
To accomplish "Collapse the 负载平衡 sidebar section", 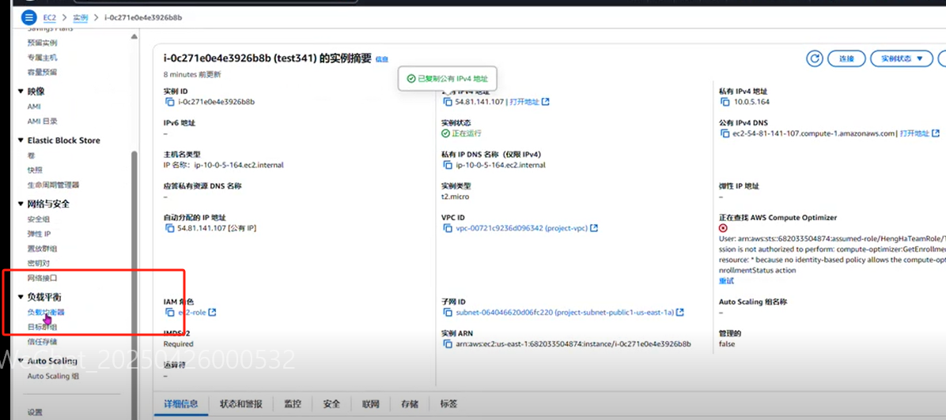I will pyautogui.click(x=21, y=298).
